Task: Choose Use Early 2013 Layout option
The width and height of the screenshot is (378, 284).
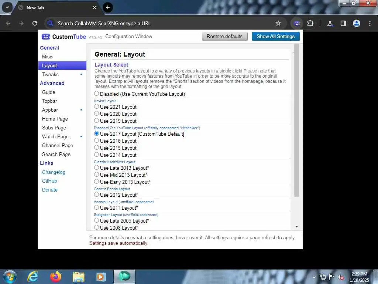Action: pyautogui.click(x=96, y=181)
